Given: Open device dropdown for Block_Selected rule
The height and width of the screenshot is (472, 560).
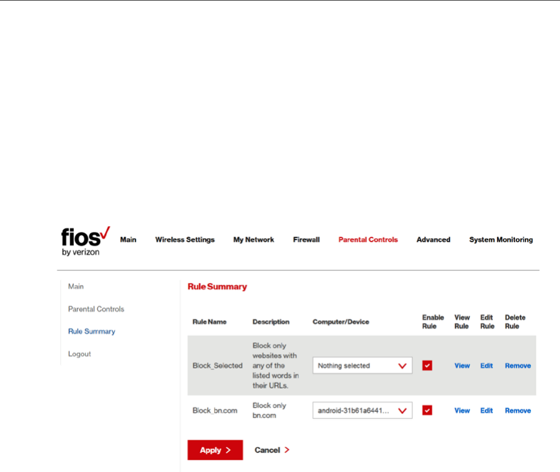Looking at the screenshot, I should pos(363,366).
